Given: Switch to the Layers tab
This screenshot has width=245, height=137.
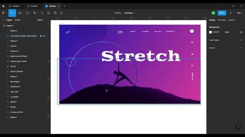Looking at the screenshot, I should point(9,20).
